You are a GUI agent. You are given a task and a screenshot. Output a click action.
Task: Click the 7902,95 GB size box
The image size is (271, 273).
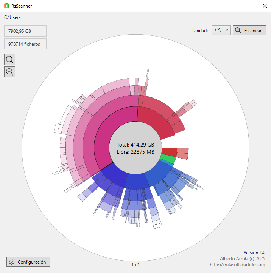click(25, 31)
